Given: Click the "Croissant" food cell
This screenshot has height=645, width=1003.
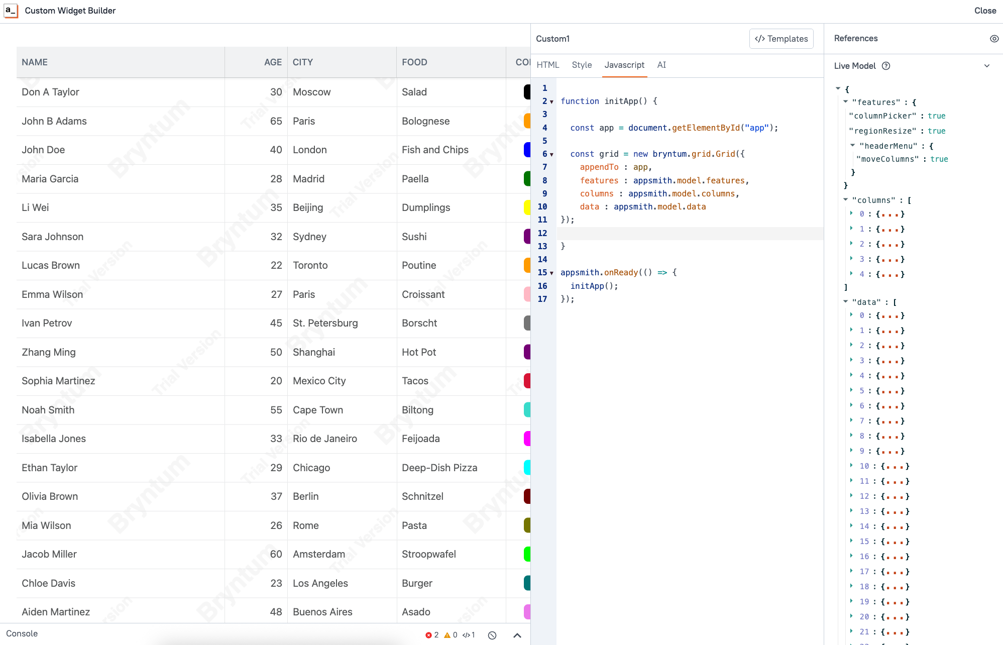Looking at the screenshot, I should click(x=451, y=294).
